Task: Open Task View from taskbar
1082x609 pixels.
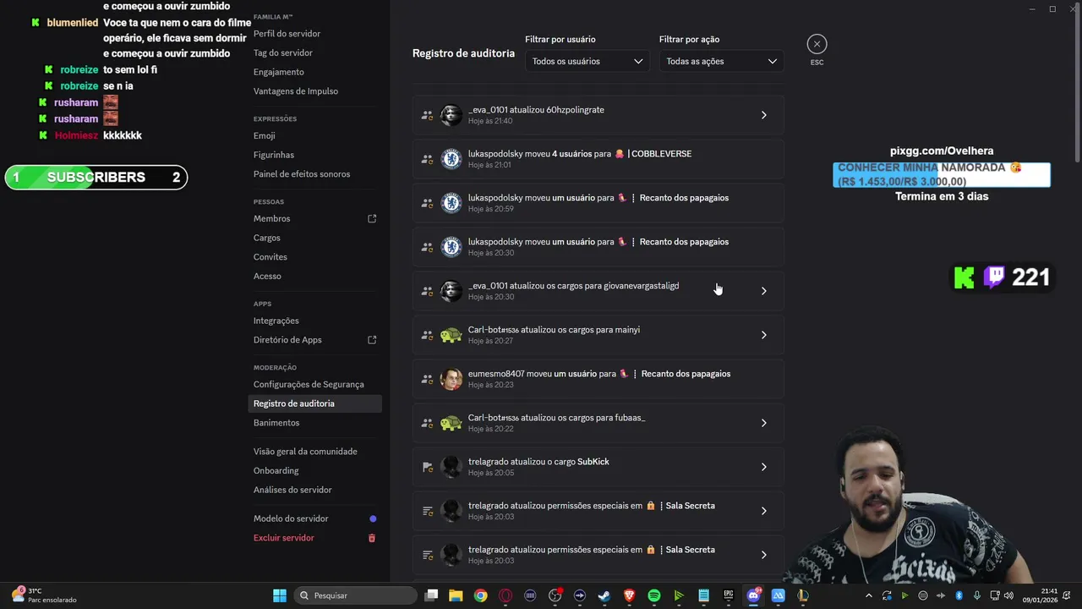Action: (431, 595)
